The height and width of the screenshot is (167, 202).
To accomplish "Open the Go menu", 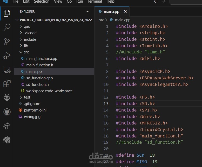I will (69, 2).
